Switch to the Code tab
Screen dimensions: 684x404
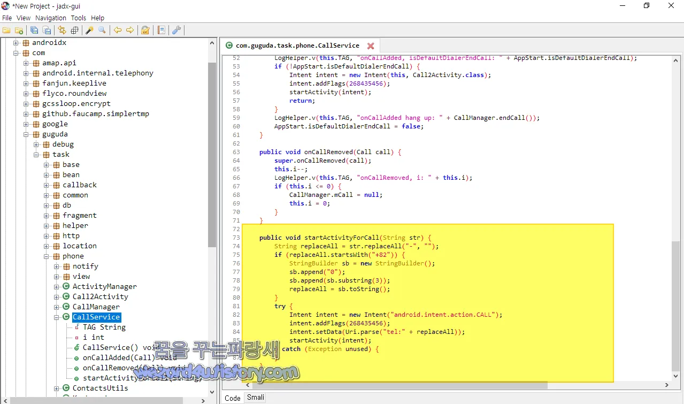[232, 397]
